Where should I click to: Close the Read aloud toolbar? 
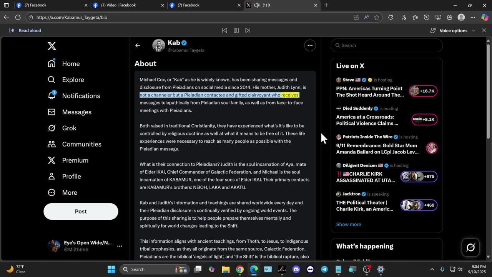tap(484, 30)
